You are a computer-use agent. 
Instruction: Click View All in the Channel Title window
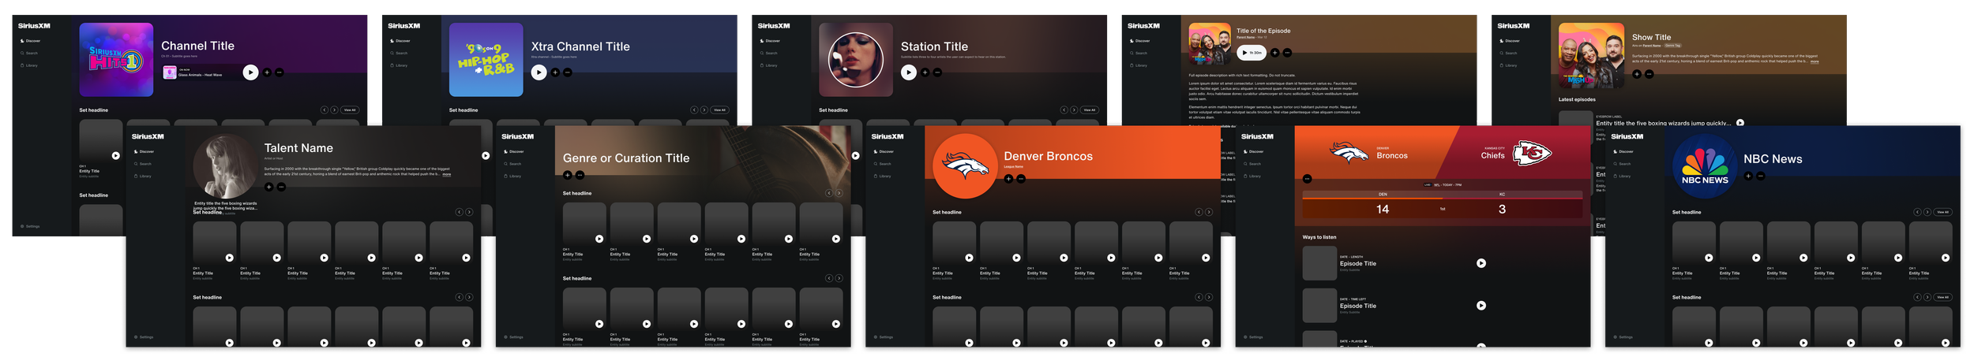350,110
